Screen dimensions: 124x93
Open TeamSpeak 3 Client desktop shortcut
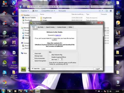(4, 55)
